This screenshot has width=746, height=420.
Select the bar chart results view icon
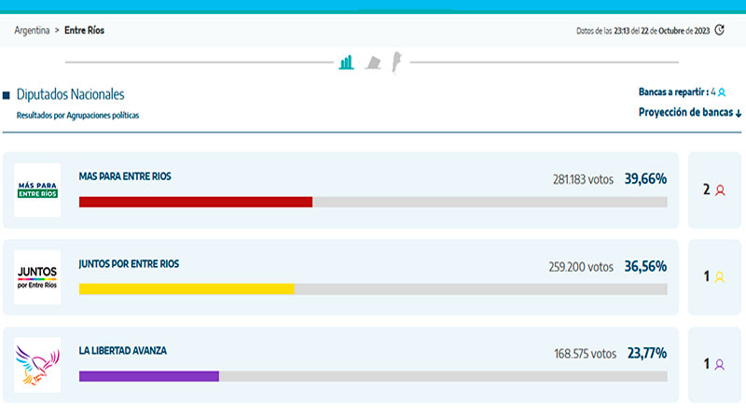coord(347,63)
